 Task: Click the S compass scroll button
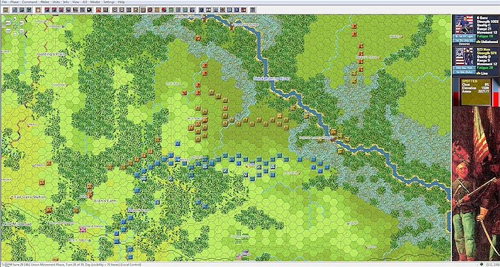(15, 34)
